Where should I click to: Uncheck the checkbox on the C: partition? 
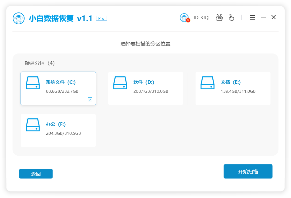90,100
